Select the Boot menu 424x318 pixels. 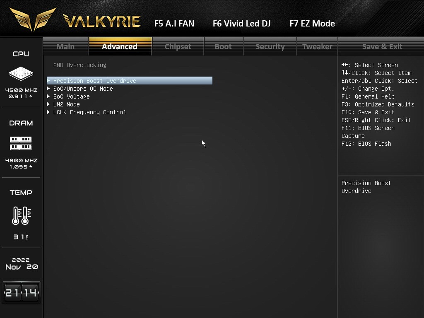[224, 46]
